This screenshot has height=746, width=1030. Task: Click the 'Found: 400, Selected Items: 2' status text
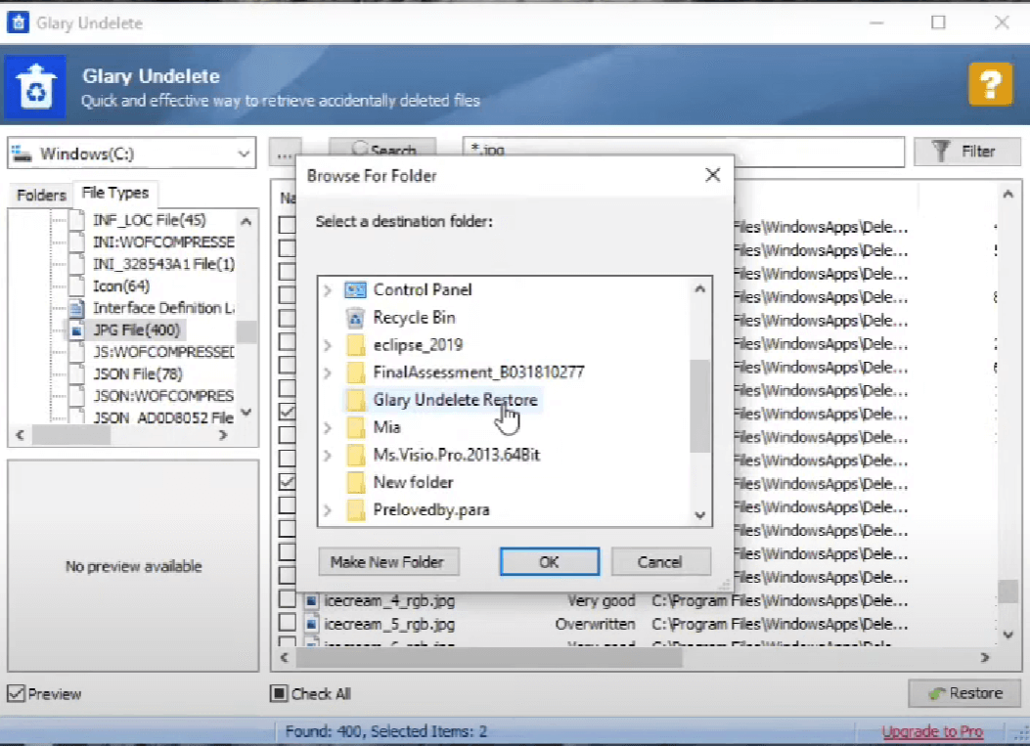click(x=386, y=731)
